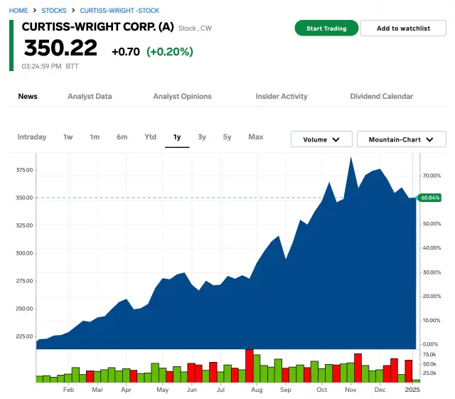Select the Intraday time range
This screenshot has height=399, width=455.
coord(32,137)
